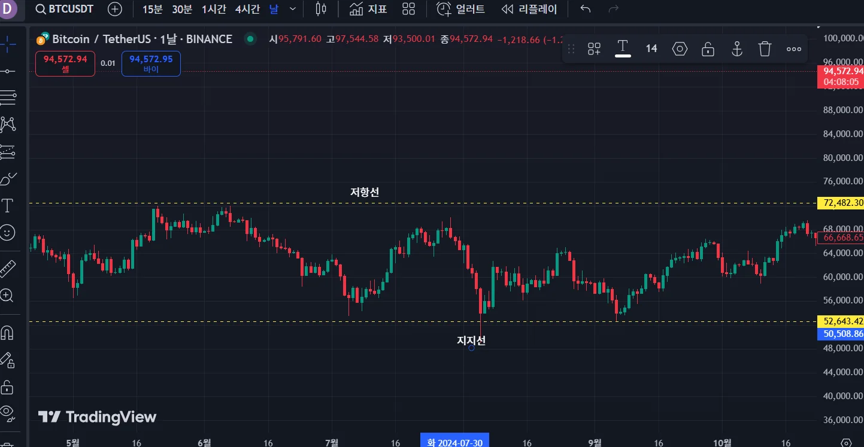Toggle magnet mode on the left toolbar
Screen dimensions: 864x447
pyautogui.click(x=8, y=332)
